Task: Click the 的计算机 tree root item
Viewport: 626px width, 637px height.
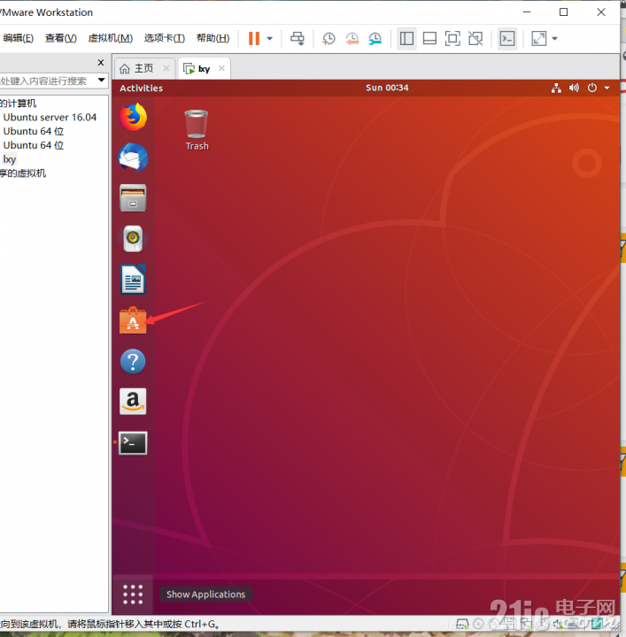Action: pyautogui.click(x=19, y=104)
